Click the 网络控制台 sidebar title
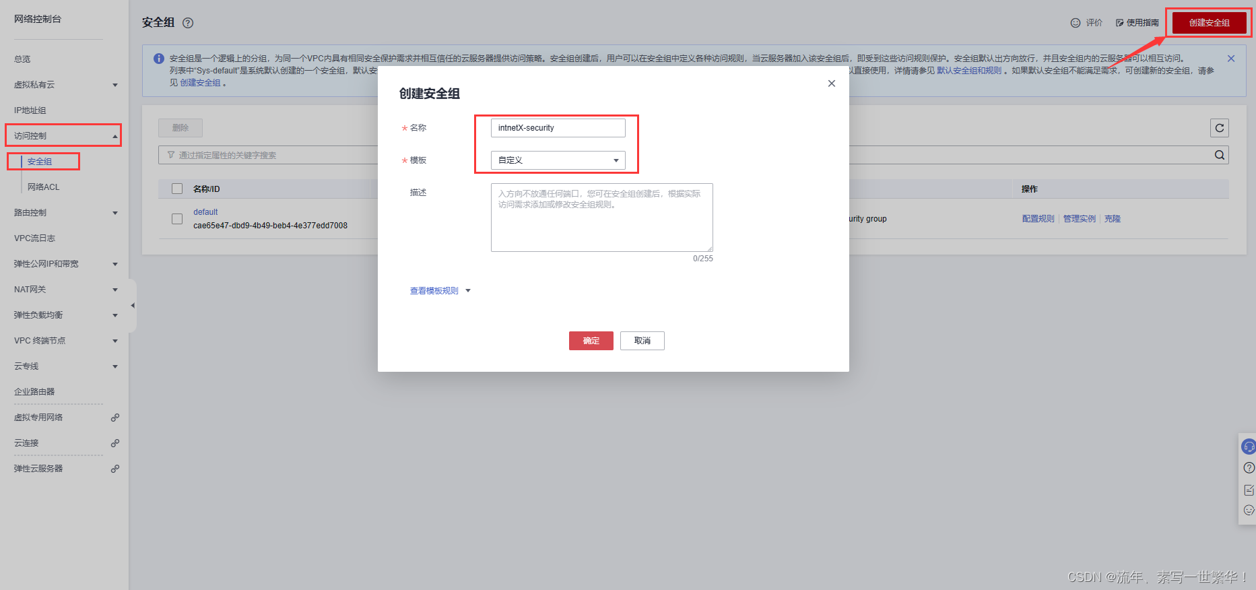 point(38,19)
